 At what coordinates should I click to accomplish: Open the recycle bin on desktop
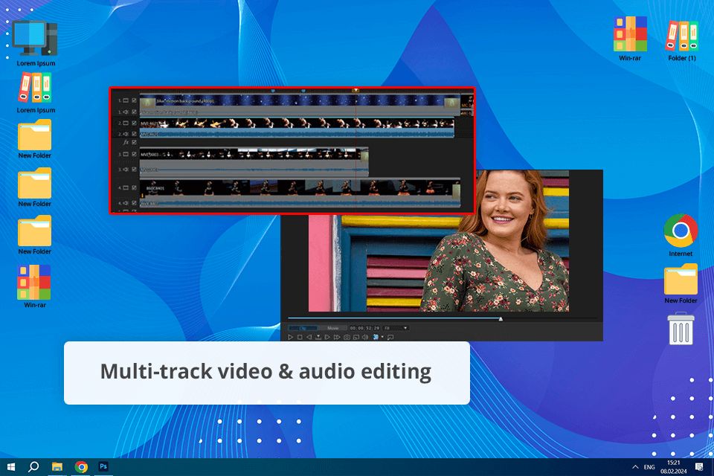coord(681,329)
